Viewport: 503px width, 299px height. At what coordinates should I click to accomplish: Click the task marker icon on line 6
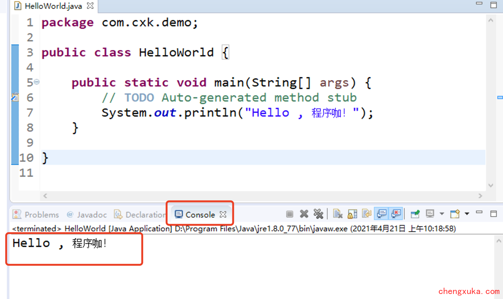click(x=15, y=97)
